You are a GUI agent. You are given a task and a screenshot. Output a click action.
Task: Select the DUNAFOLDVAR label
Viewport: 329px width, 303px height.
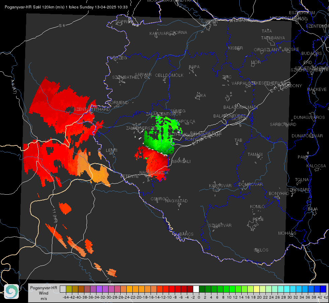coord(307,136)
